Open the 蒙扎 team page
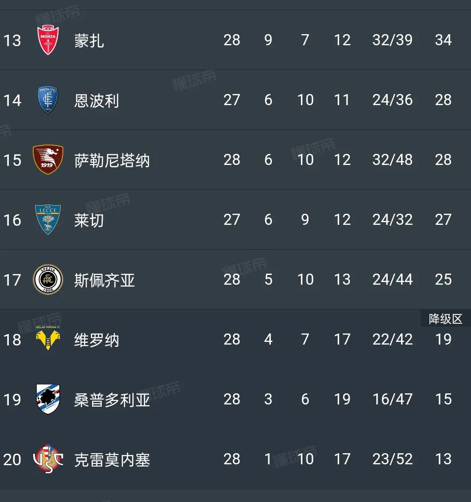The height and width of the screenshot is (502, 471). pyautogui.click(x=89, y=40)
